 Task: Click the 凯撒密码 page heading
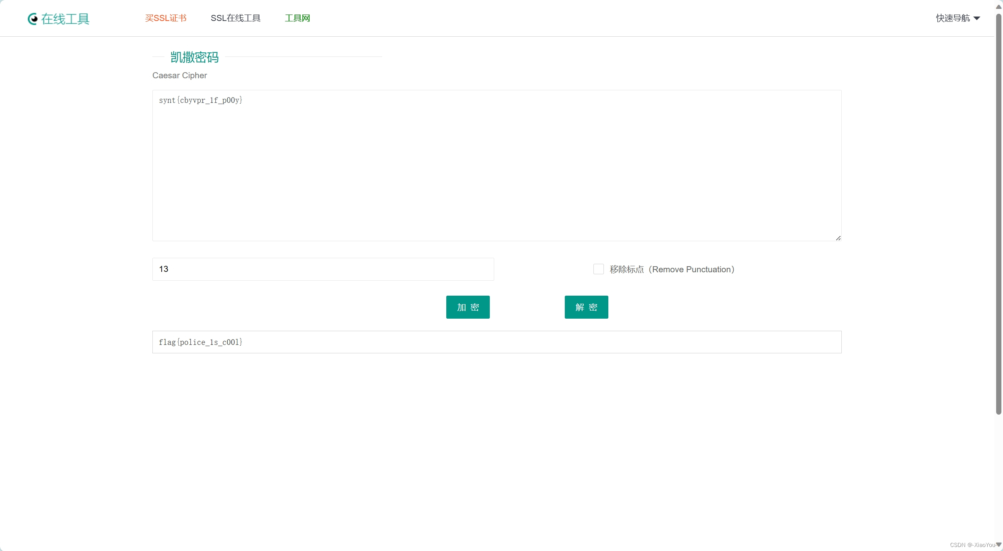point(194,57)
